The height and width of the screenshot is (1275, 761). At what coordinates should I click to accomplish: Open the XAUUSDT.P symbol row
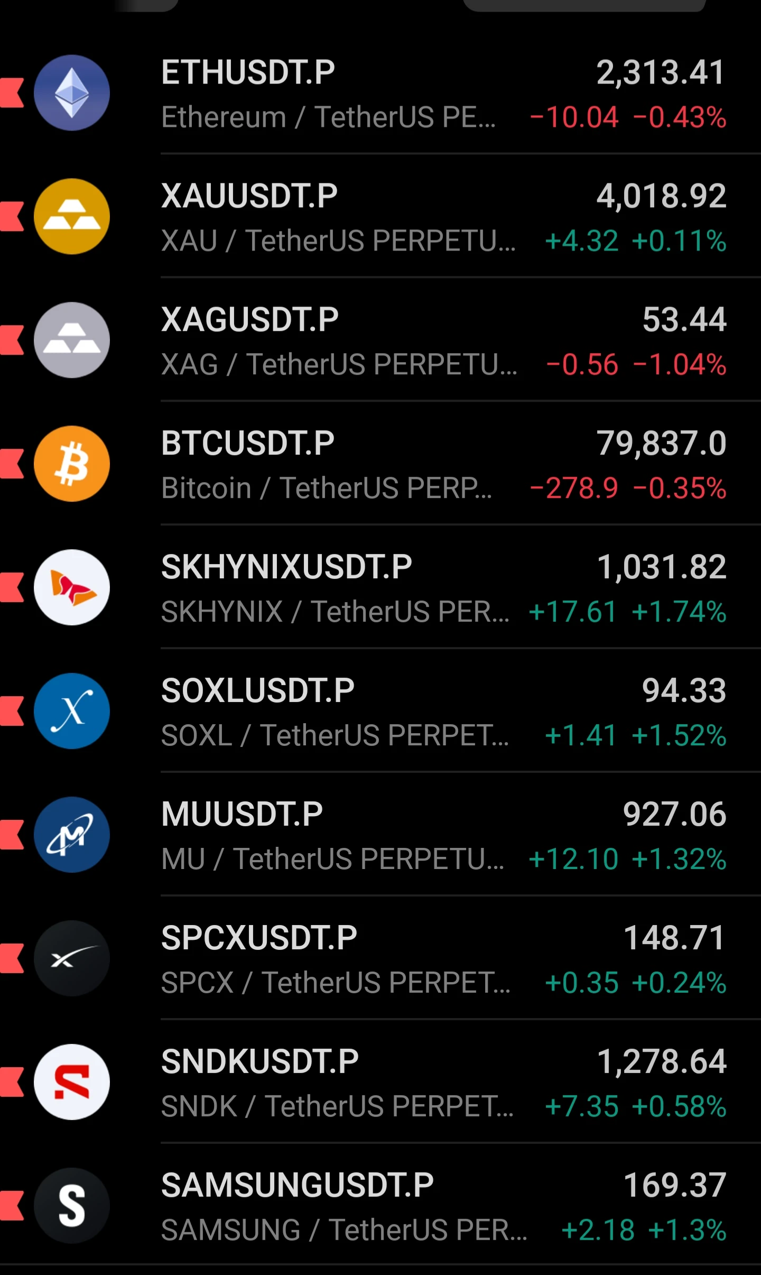380,217
